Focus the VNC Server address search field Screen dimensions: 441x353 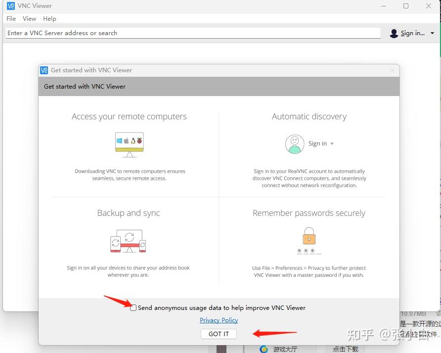tap(193, 33)
